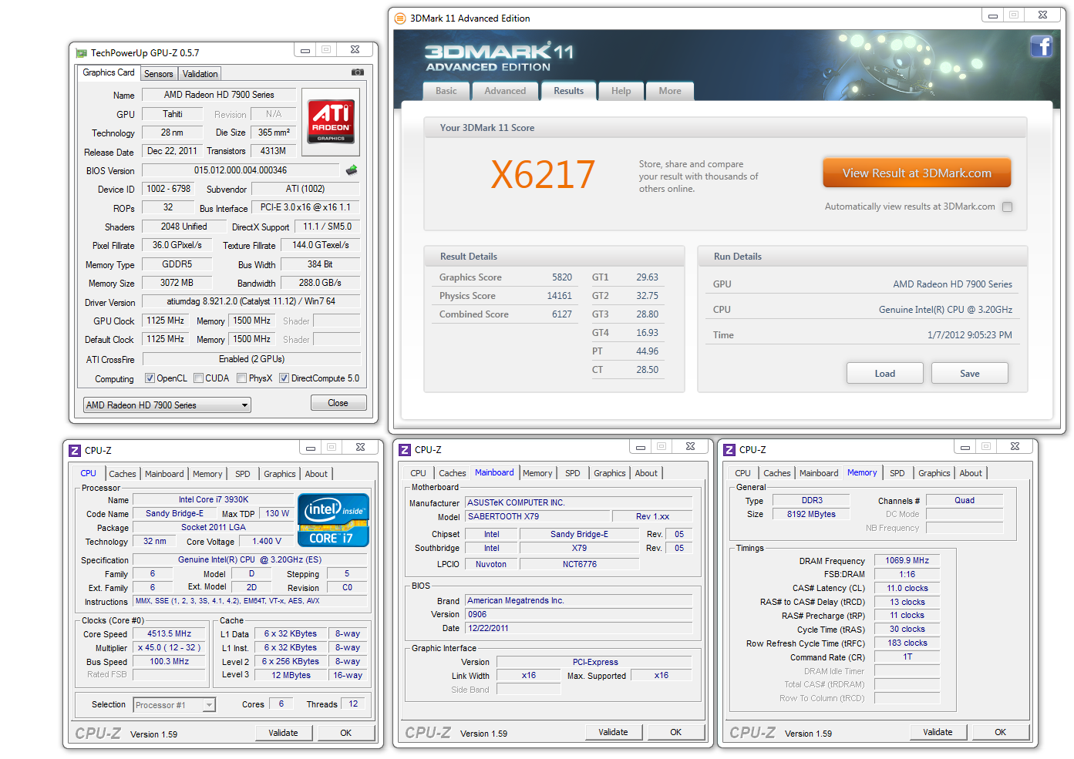Open the AMD Radeon HD 7900 Series dropdown

(167, 405)
